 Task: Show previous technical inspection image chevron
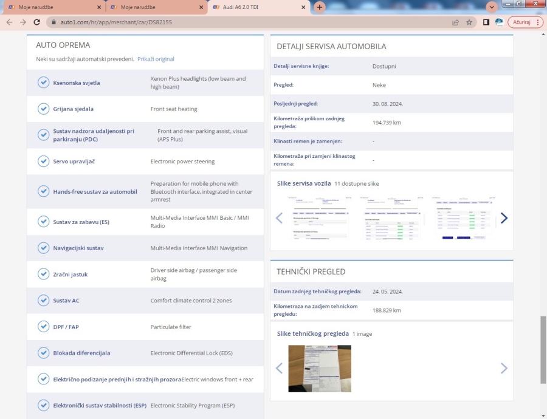pos(279,368)
